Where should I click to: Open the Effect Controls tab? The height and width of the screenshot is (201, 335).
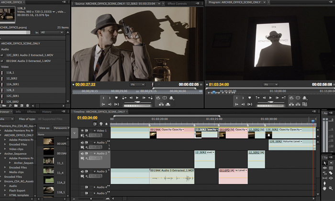pyautogui.click(x=177, y=4)
